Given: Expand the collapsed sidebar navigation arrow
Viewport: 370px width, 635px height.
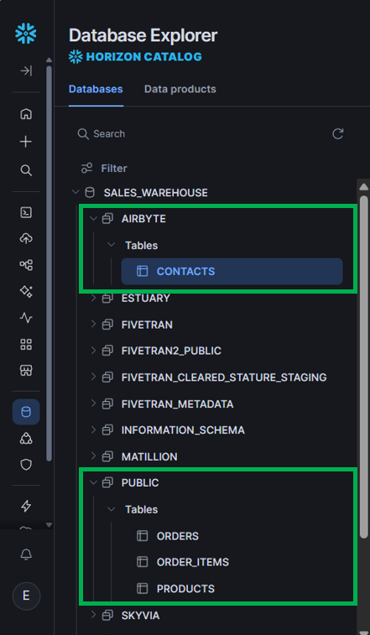Looking at the screenshot, I should (x=26, y=70).
